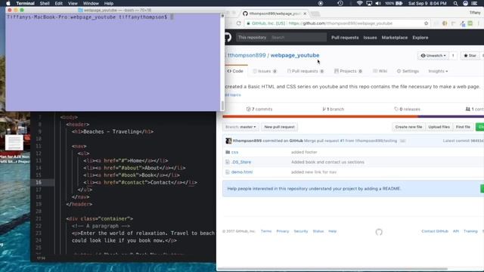
Task: Open the .DS_Store file
Action: point(241,162)
